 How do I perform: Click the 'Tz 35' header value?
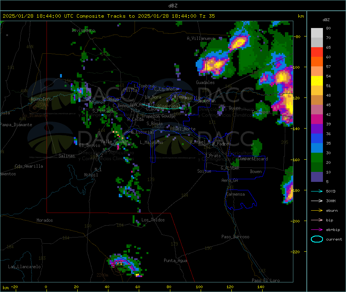click(207, 16)
